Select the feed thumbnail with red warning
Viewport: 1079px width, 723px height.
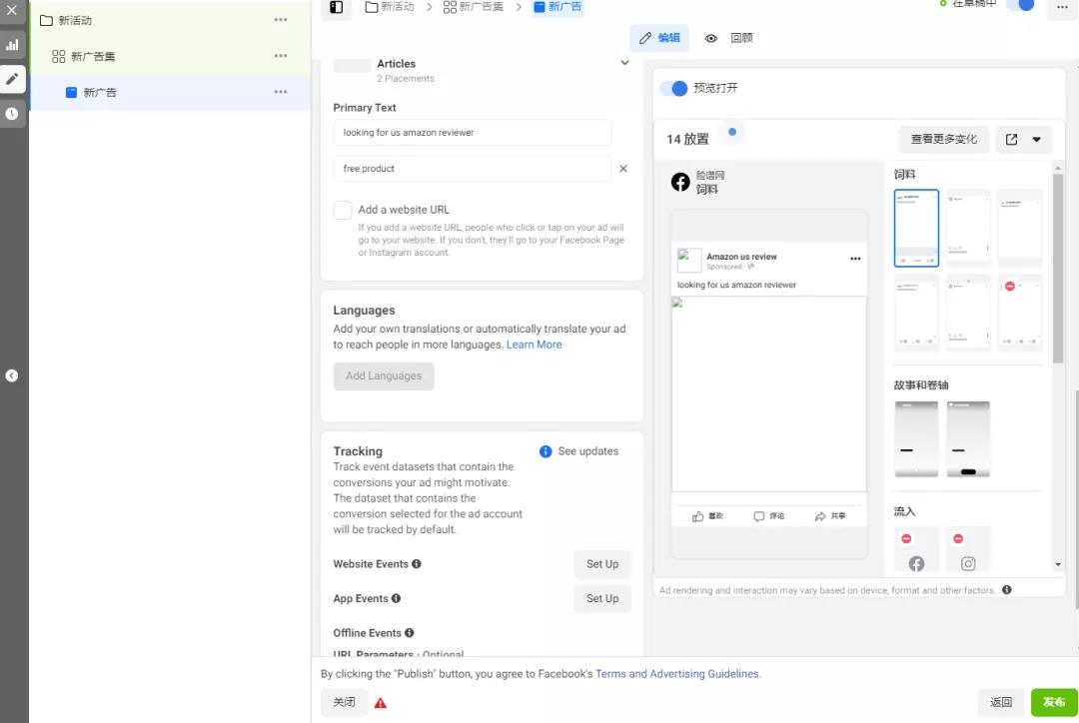pyautogui.click(x=1020, y=313)
